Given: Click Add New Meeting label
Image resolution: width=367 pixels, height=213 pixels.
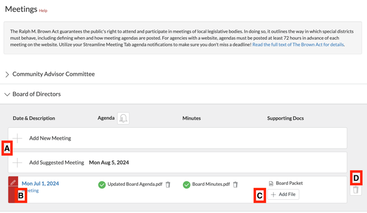Looking at the screenshot, I should 50,138.
